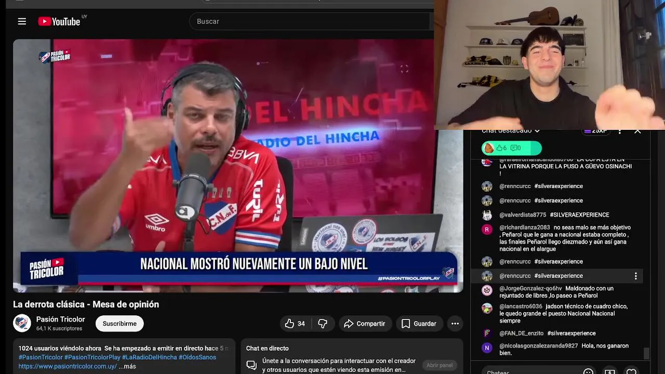Open the green pinned reaction banner with 6 likes
Screen dimensions: 665x374
(x=512, y=148)
